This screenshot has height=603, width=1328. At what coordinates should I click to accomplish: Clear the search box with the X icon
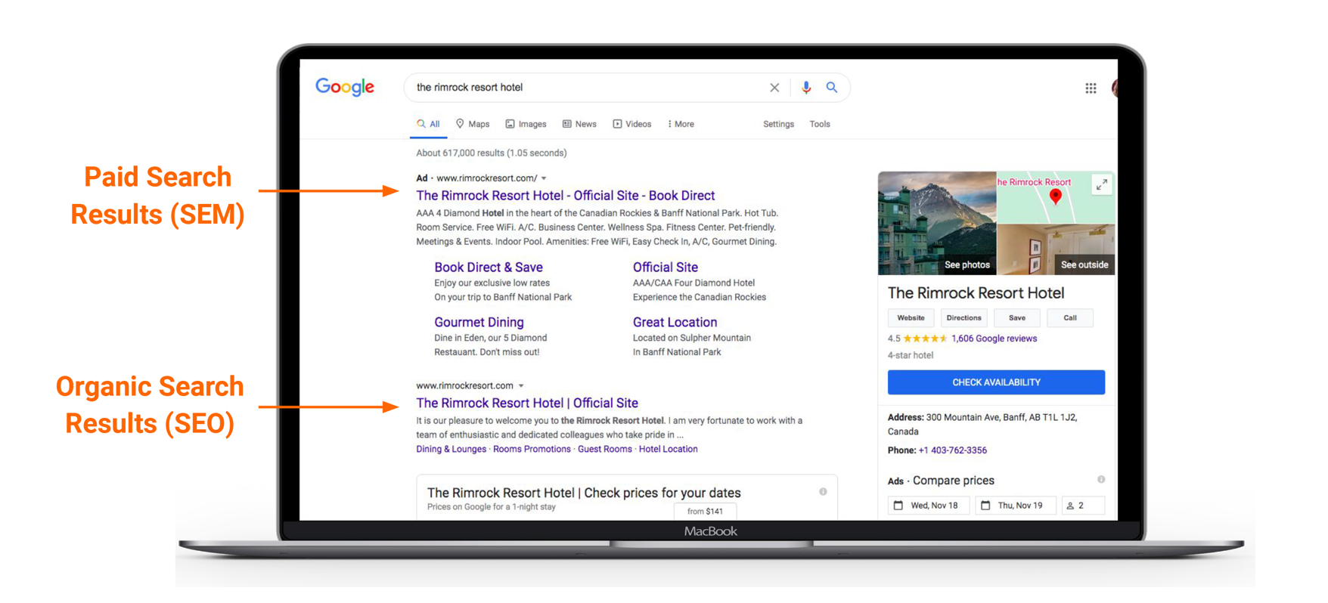(774, 88)
